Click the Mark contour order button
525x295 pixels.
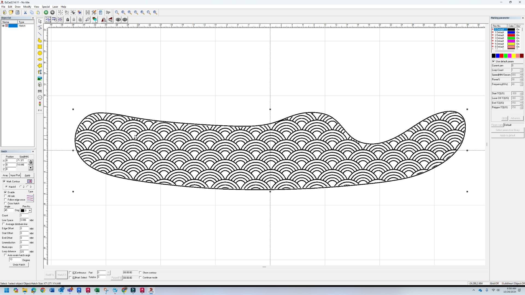coord(30,181)
